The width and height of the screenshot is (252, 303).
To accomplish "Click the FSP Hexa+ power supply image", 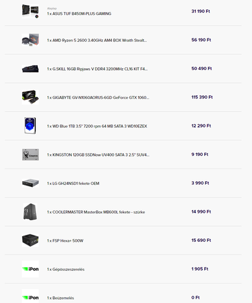I will [30, 241].
